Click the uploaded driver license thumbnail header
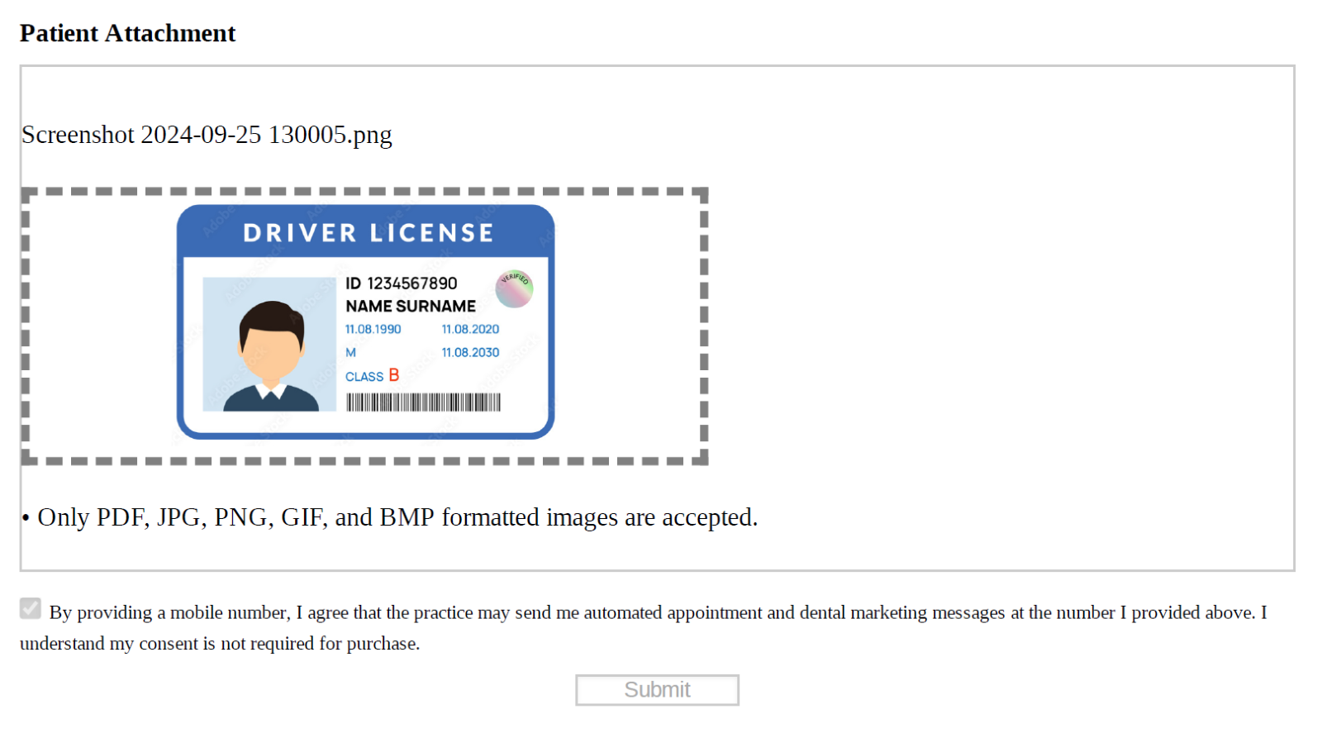The image size is (1322, 752). tap(368, 233)
